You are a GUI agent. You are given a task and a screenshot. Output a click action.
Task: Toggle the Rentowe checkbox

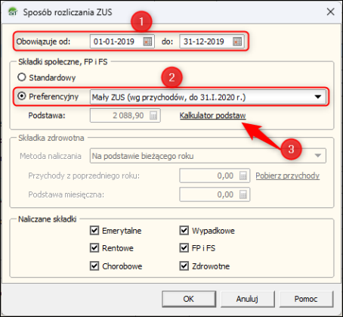[94, 248]
